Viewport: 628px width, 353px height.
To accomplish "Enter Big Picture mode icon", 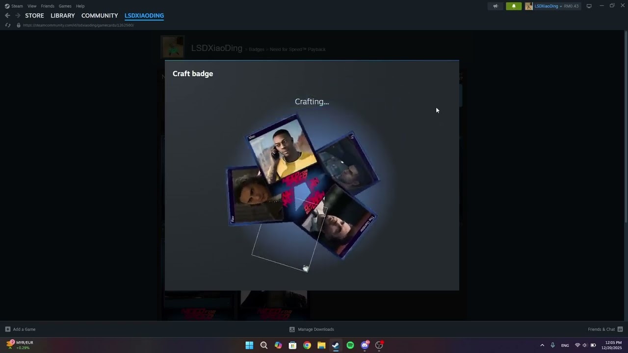I will point(589,6).
